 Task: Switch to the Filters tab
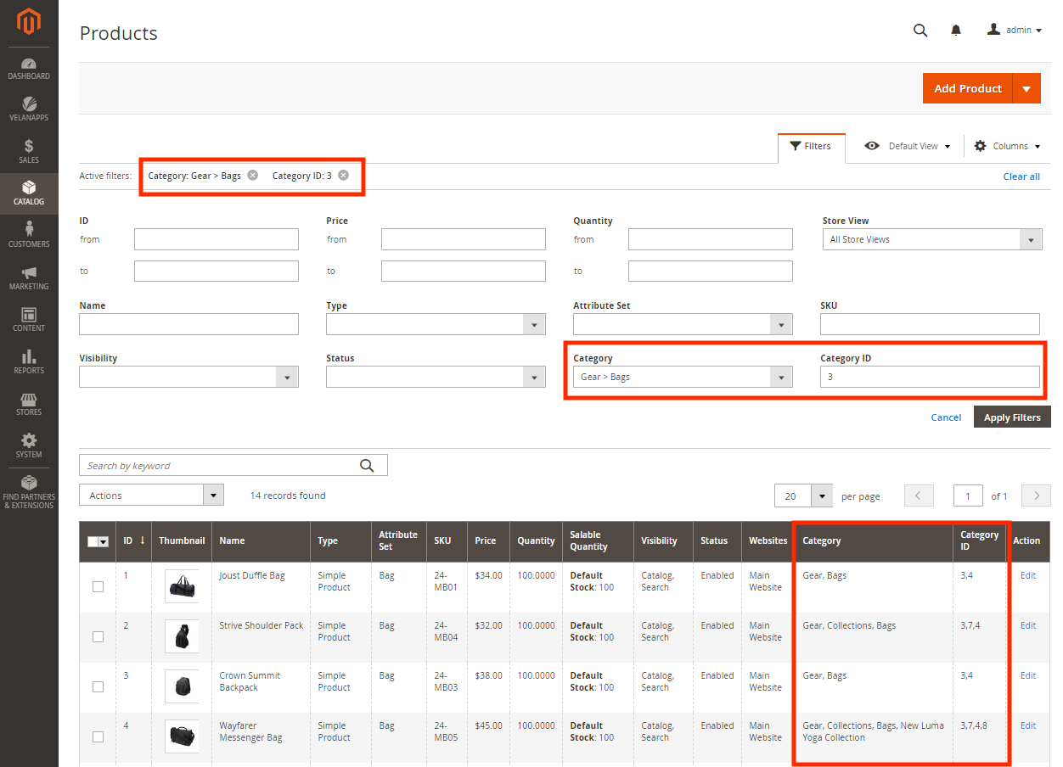(811, 146)
